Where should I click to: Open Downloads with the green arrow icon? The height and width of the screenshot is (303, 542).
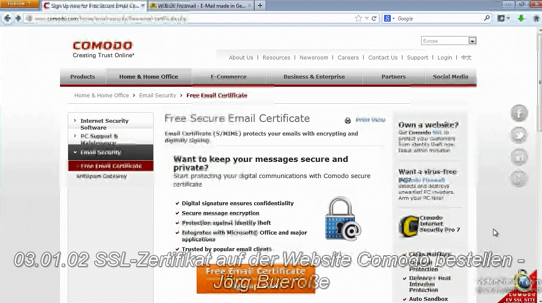(x=521, y=18)
